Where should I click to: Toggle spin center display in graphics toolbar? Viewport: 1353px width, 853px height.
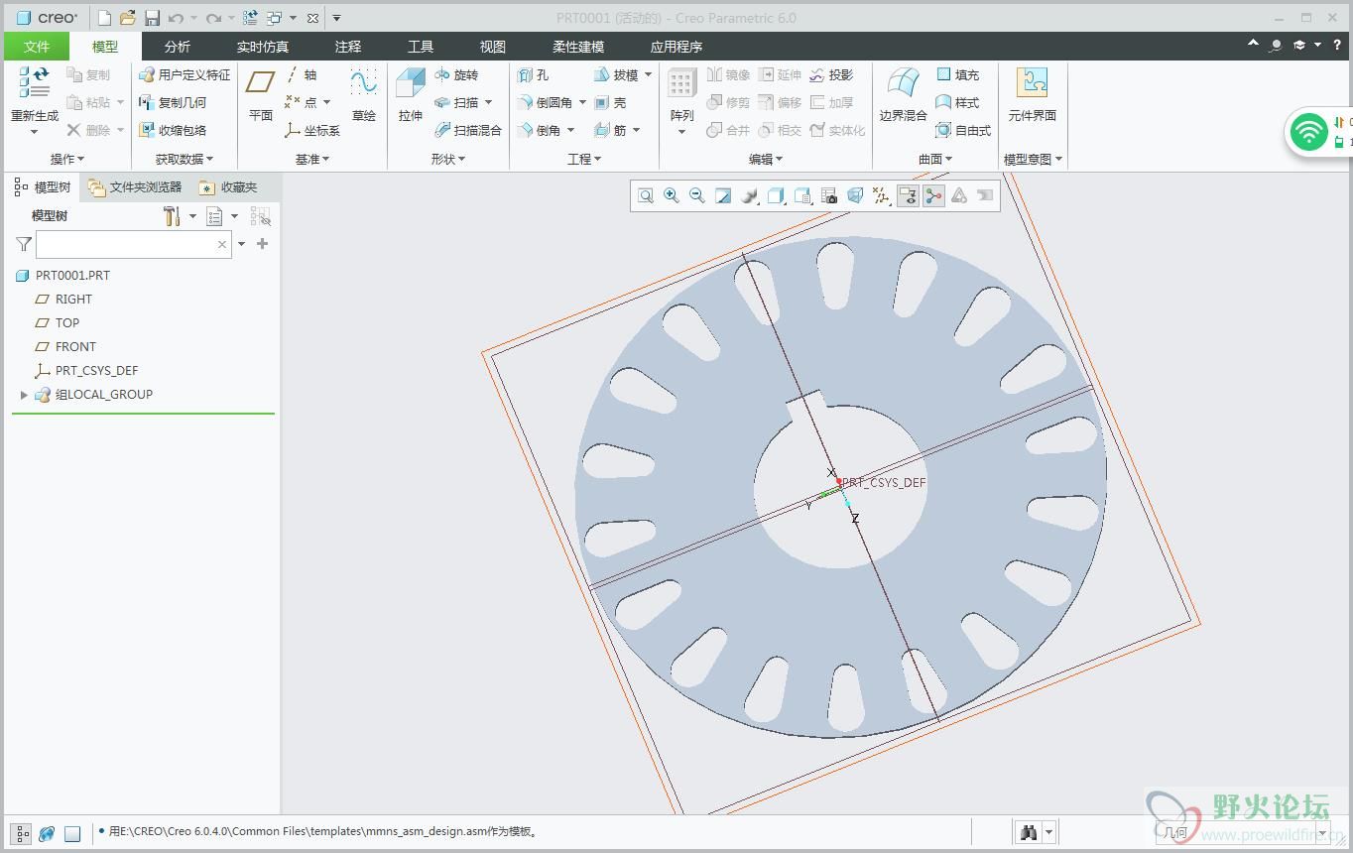[x=933, y=196]
